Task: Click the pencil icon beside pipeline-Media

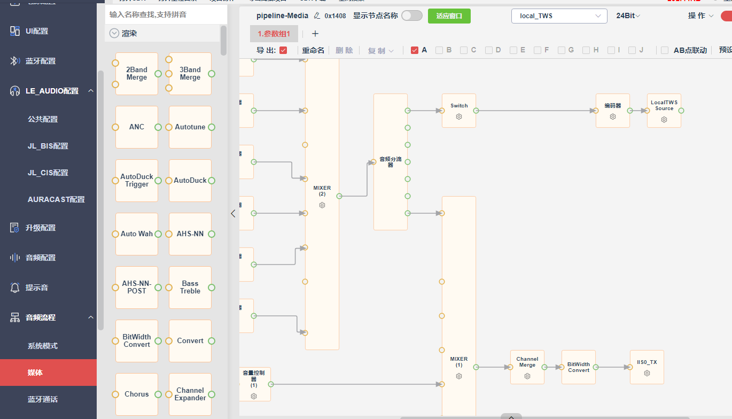Action: [x=317, y=15]
